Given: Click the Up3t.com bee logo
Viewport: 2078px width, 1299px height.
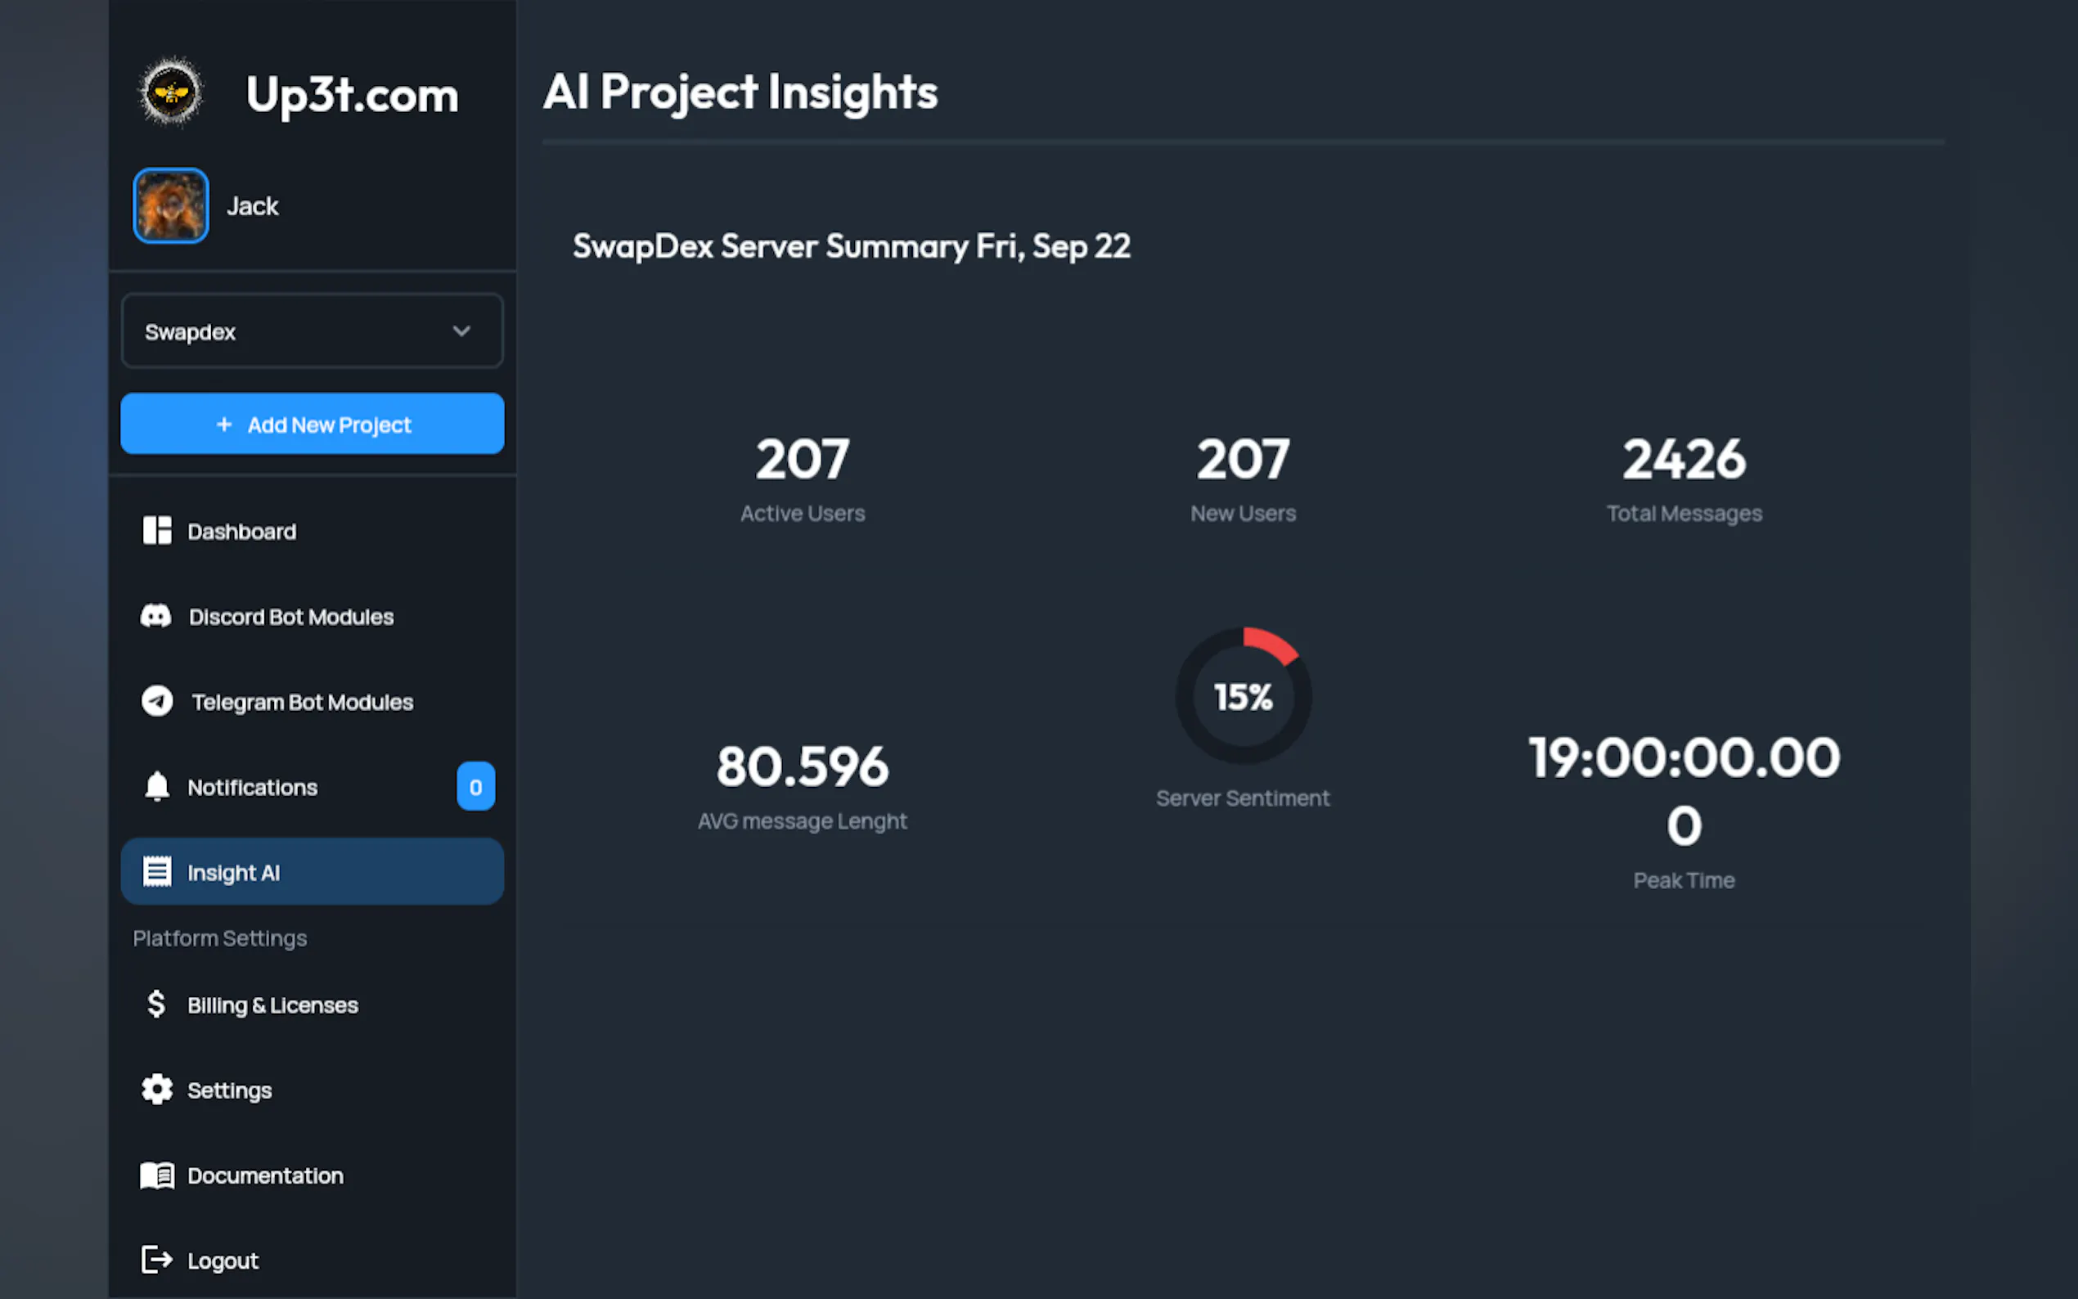Looking at the screenshot, I should point(170,92).
